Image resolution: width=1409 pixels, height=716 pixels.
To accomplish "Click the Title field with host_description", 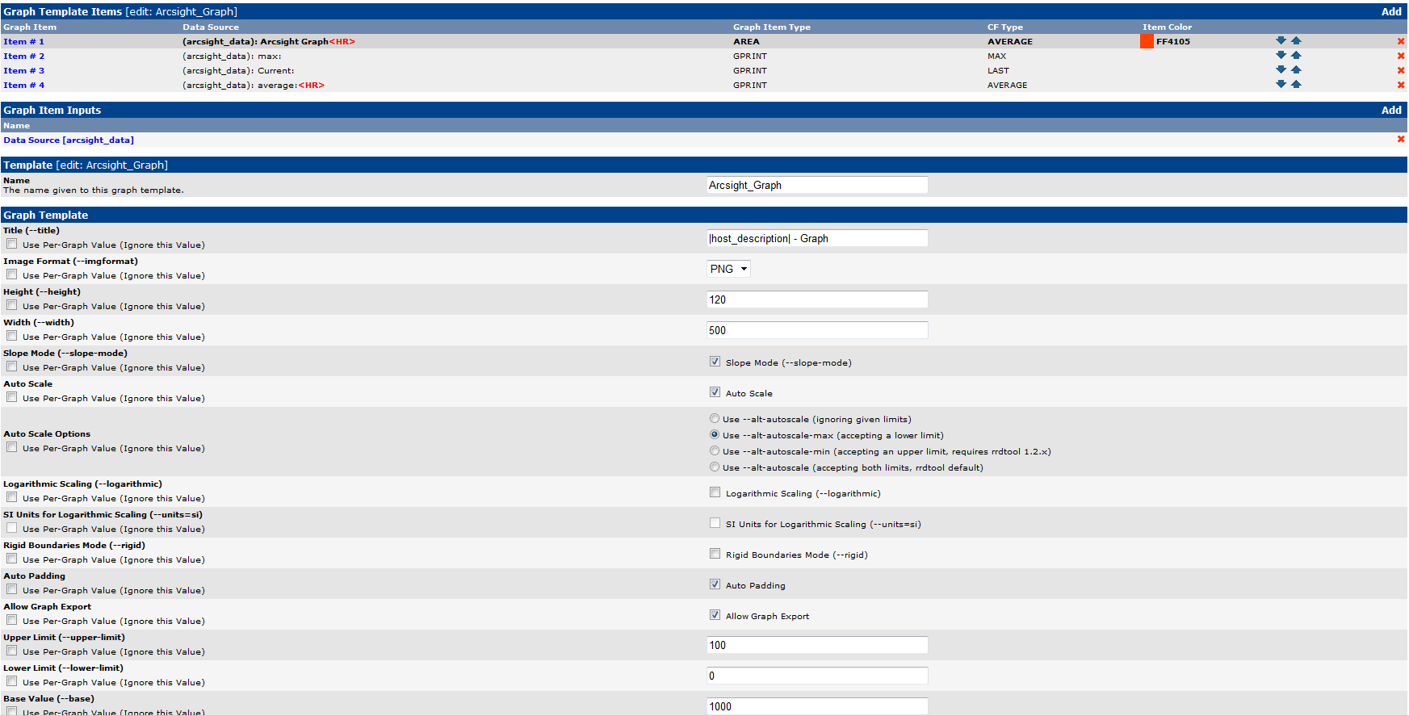I will tap(817, 238).
